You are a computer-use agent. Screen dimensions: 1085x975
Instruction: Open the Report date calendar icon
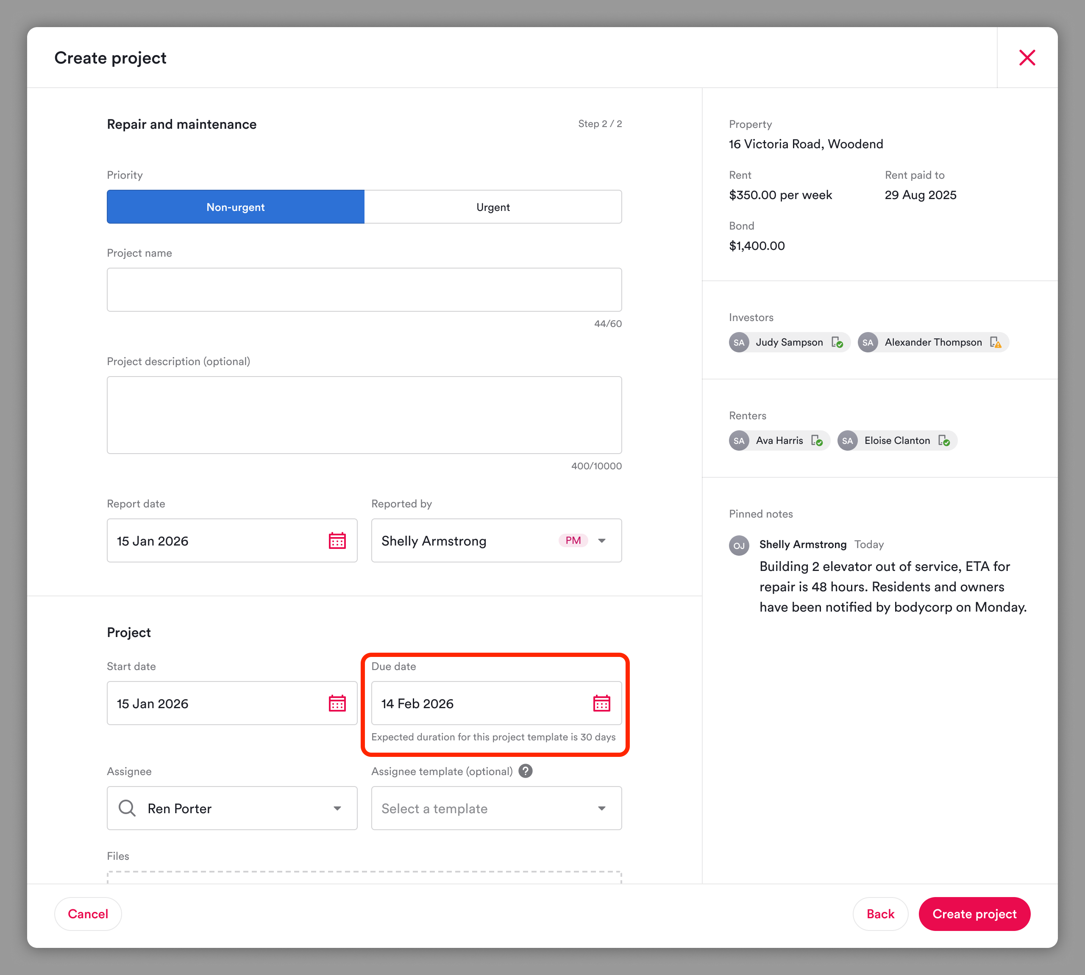coord(337,540)
